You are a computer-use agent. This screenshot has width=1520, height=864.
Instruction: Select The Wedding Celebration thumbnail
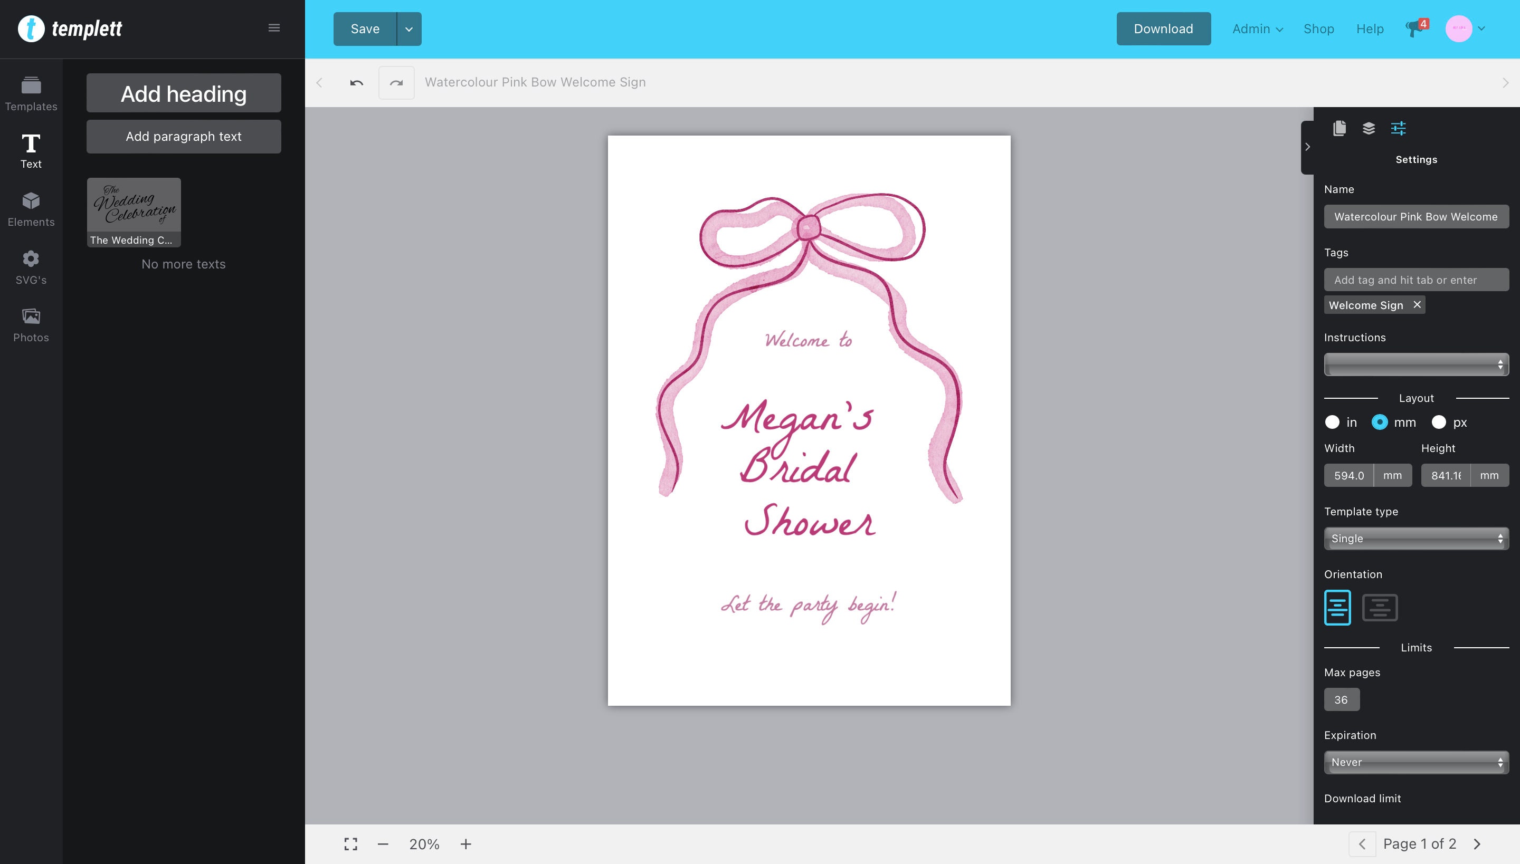click(133, 209)
